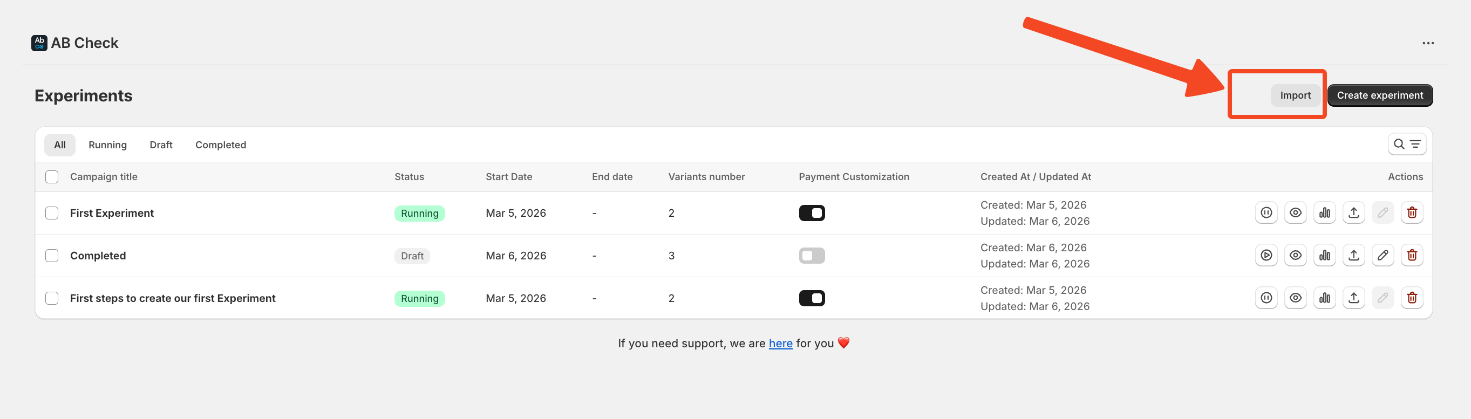Screen dimensions: 1471x419
Task: Open the support 'here' link
Action: tap(780, 344)
